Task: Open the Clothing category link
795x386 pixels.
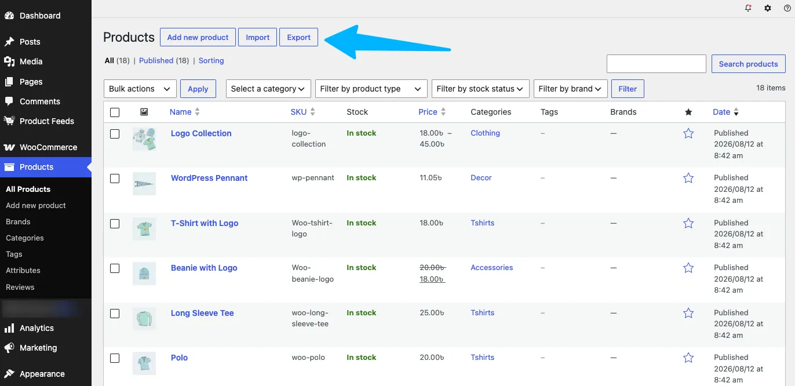Action: pyautogui.click(x=485, y=133)
